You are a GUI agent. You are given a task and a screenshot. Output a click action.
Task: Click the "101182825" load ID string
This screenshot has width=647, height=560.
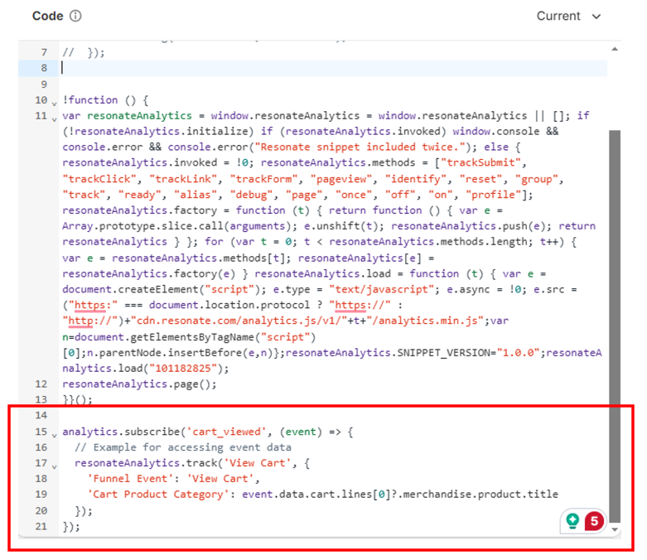click(183, 368)
